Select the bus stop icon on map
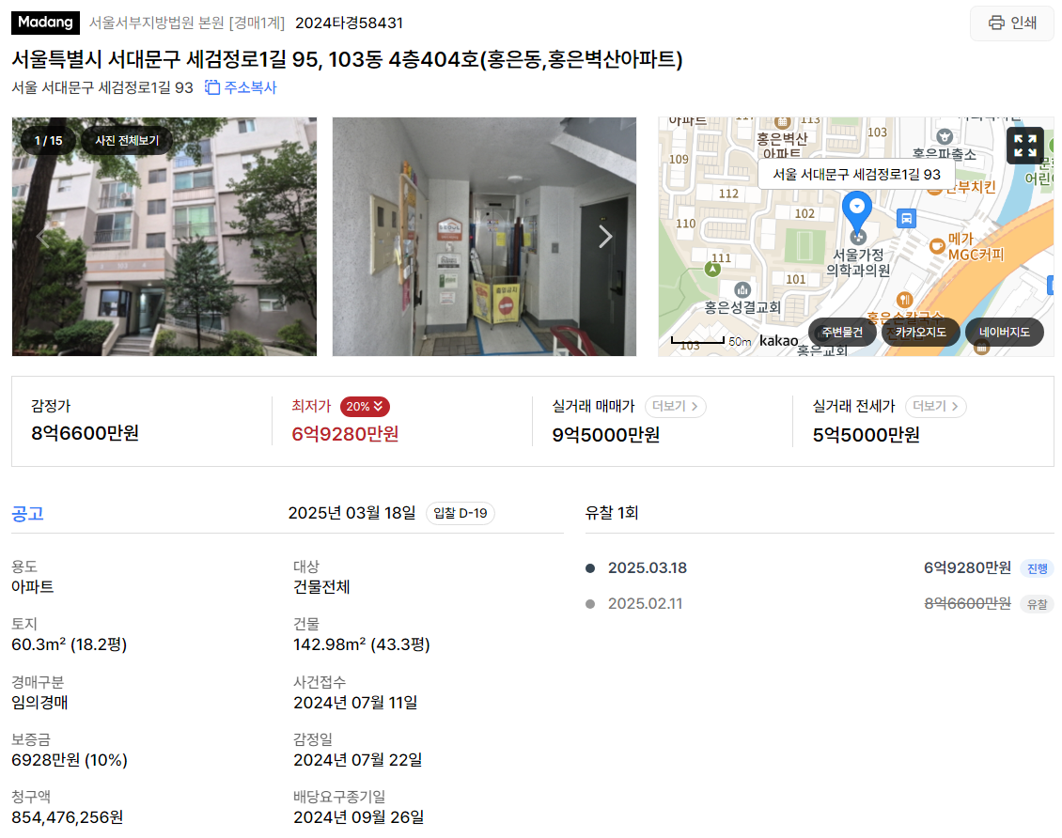Viewport: 1062px width, 838px height. pos(906,218)
